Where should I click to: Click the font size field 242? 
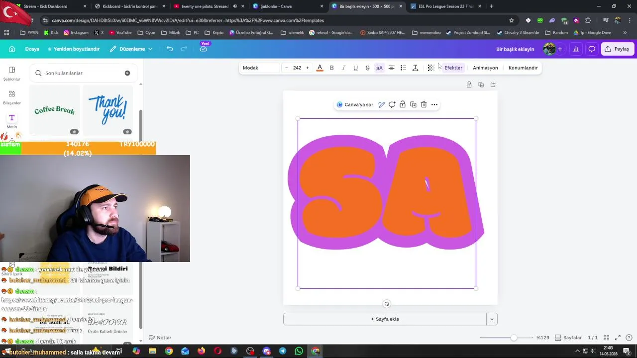pyautogui.click(x=297, y=68)
